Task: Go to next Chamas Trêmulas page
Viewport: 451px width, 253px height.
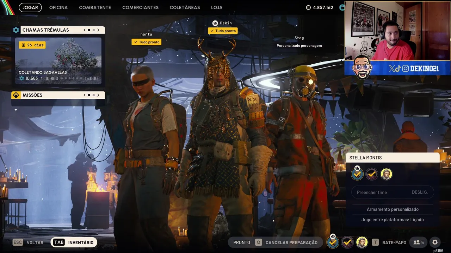Action: tap(98, 30)
